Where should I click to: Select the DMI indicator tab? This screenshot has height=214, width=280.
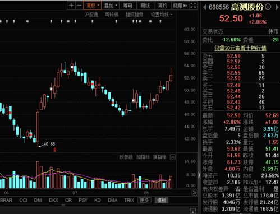pyautogui.click(x=38, y=200)
